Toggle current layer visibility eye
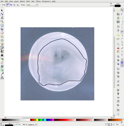The width and height of the screenshot is (124, 126). (x=24, y=124)
